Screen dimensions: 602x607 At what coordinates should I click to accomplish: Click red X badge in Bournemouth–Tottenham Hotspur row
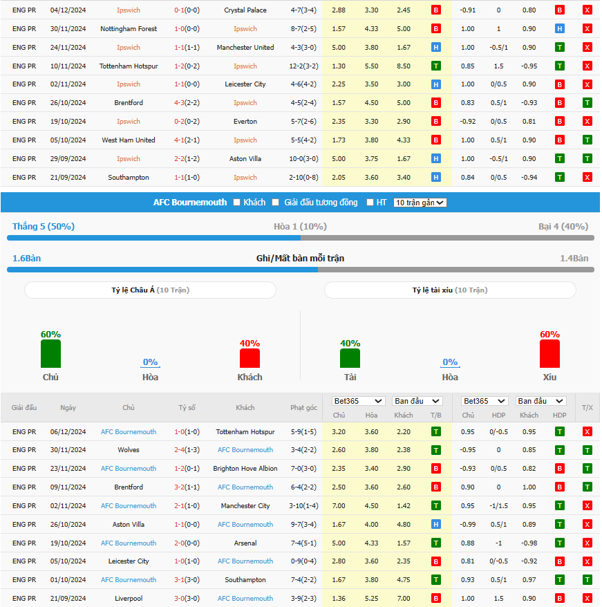coord(587,431)
